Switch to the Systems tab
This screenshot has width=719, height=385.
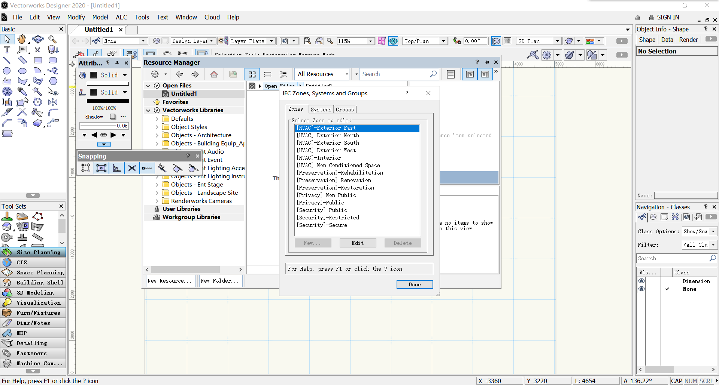point(321,110)
